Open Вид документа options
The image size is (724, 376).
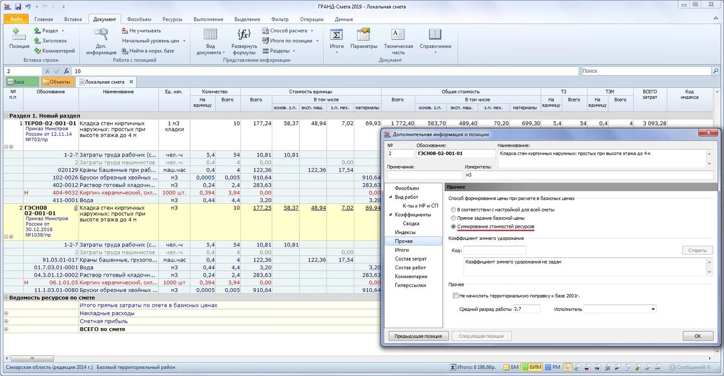tap(210, 42)
